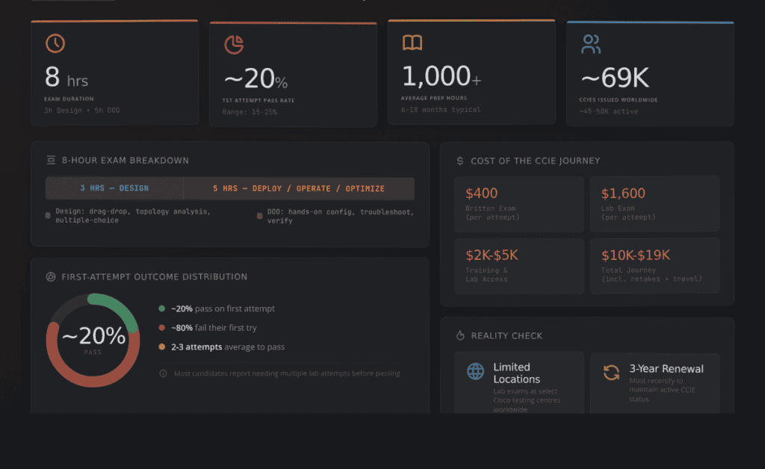Click the orange 2-3 attempts legend dot
Screen dimensions: 765x469
click(x=162, y=347)
